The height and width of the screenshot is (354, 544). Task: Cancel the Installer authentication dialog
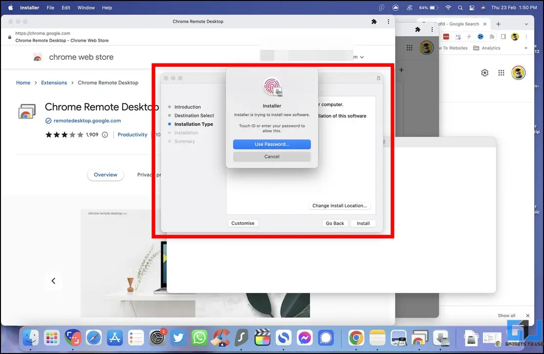click(272, 156)
